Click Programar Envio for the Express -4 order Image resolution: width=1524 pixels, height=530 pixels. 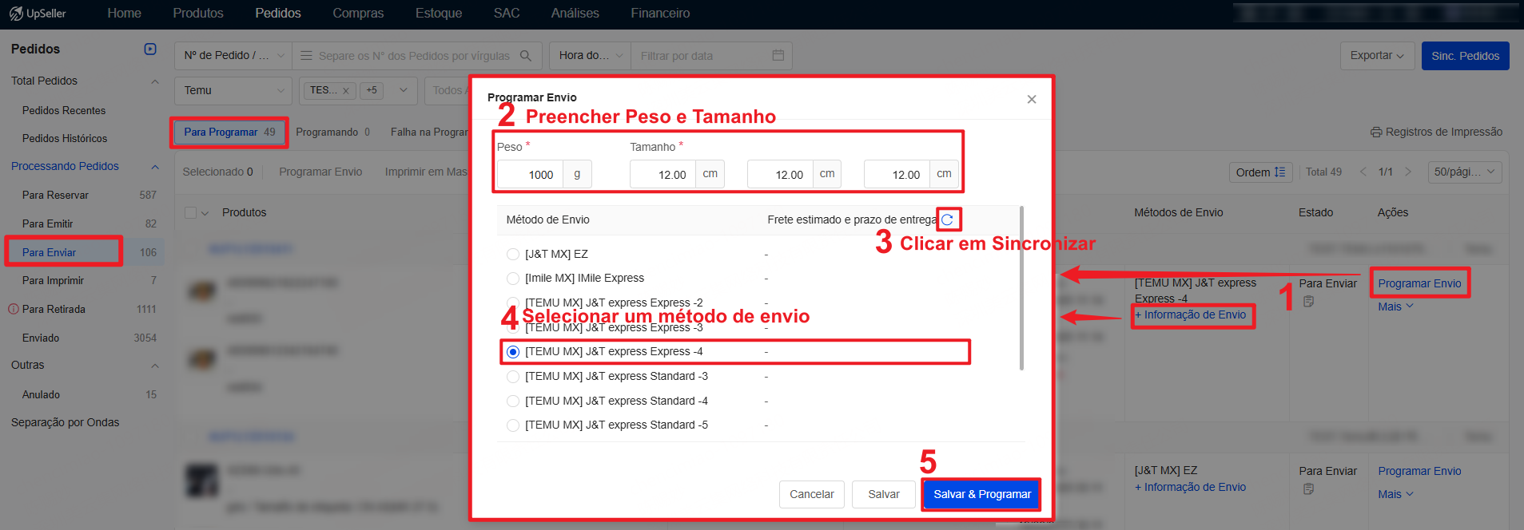tap(1419, 283)
